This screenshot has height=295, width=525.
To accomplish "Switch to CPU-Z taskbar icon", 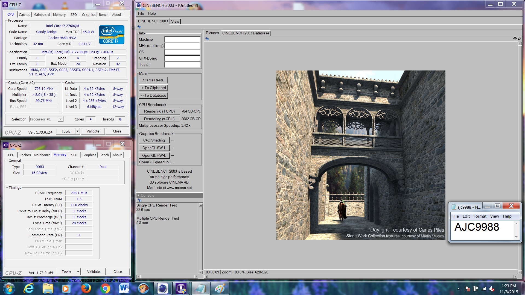I will pyautogui.click(x=181, y=288).
